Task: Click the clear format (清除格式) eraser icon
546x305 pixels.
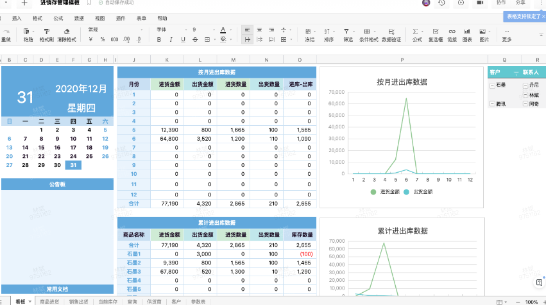Action: [x=67, y=31]
